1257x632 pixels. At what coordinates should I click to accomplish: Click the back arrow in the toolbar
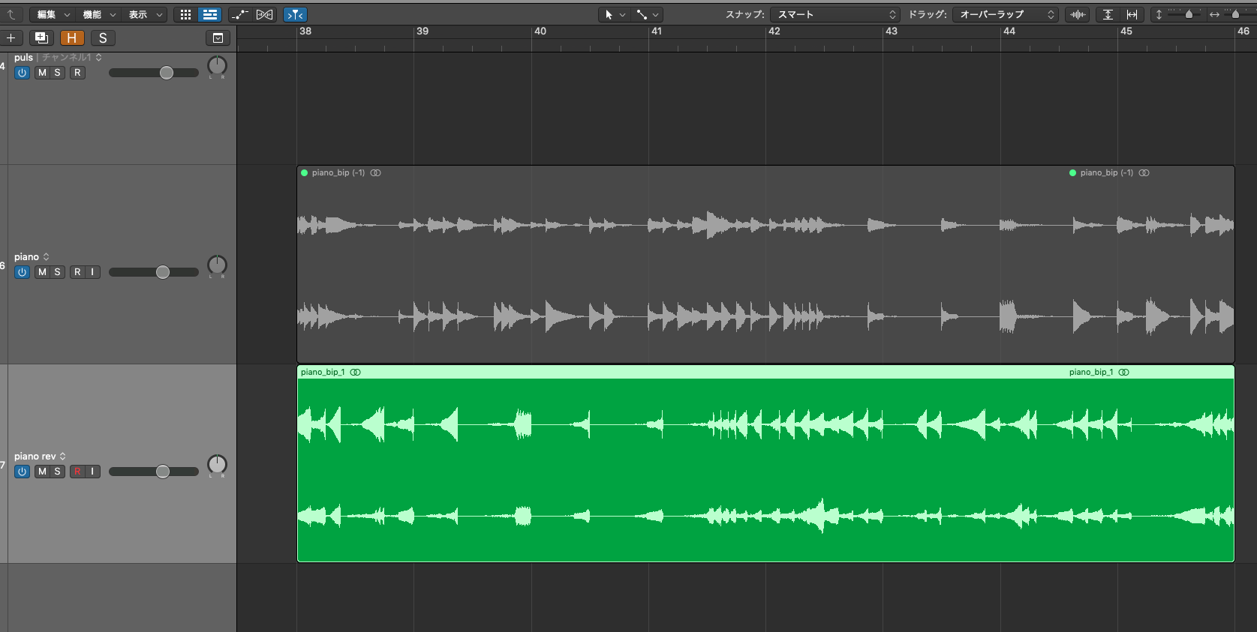11,14
